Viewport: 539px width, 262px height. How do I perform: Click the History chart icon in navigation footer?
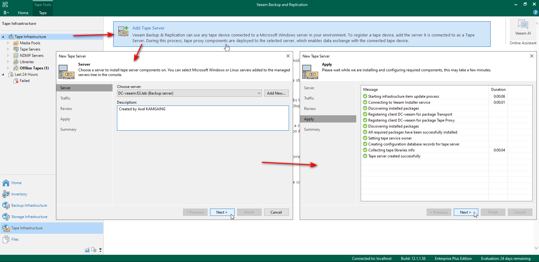[x=87, y=250]
